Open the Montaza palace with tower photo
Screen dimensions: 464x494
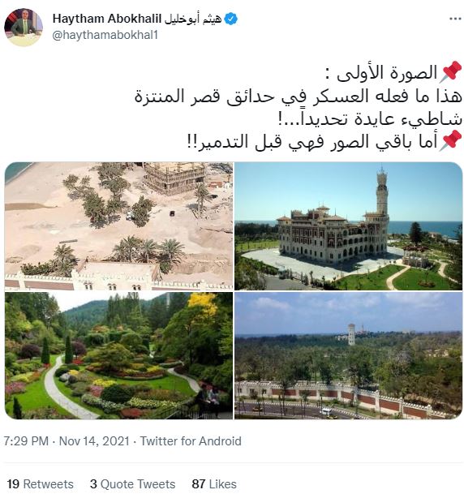348,226
